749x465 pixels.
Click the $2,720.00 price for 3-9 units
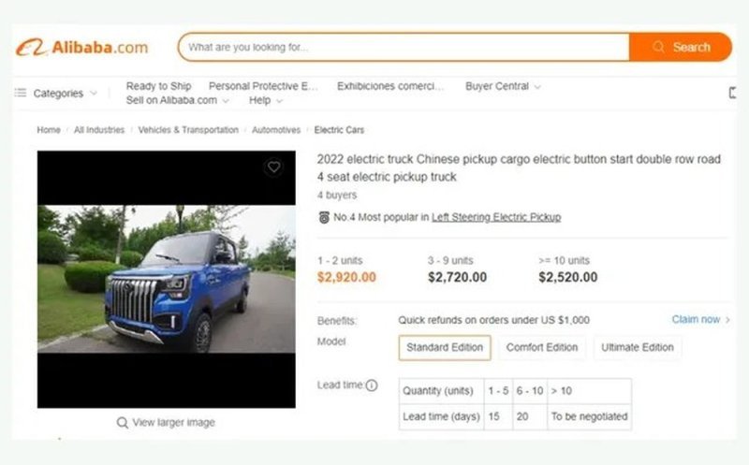pyautogui.click(x=457, y=277)
